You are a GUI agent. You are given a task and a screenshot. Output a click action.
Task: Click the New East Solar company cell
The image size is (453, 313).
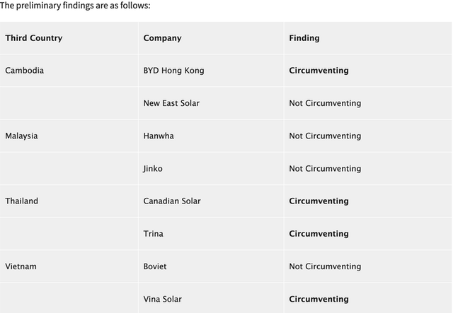point(171,103)
